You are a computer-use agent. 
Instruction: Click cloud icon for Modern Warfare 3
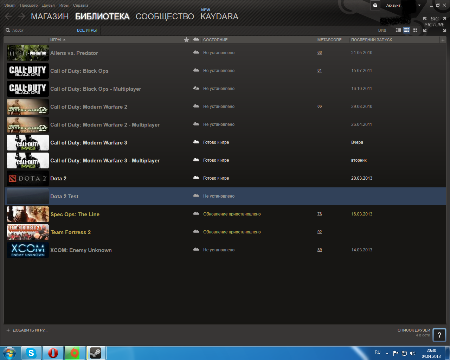point(196,142)
